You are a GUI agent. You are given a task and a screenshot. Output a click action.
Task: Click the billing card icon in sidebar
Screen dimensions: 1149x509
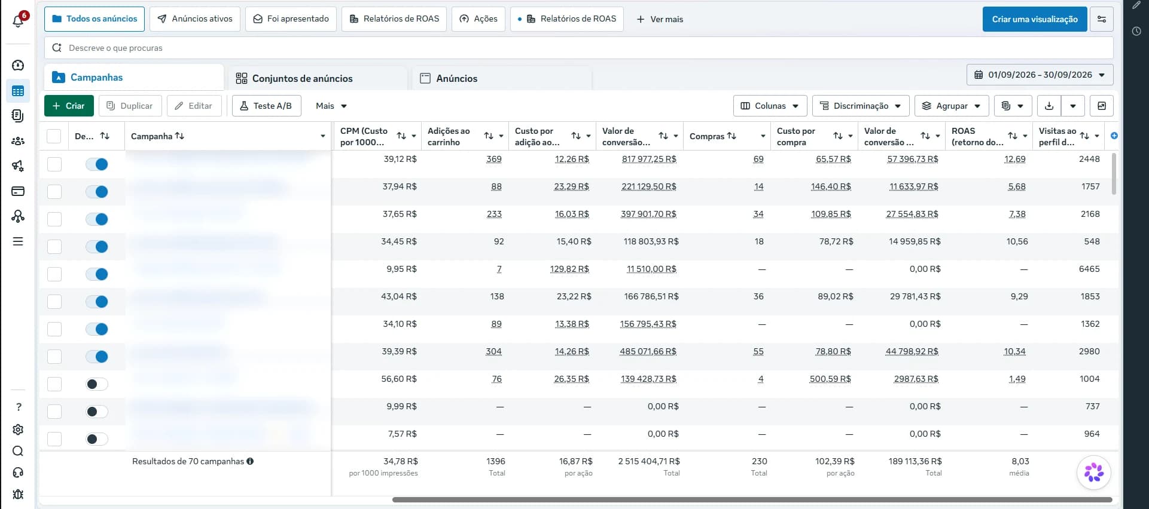pyautogui.click(x=18, y=191)
